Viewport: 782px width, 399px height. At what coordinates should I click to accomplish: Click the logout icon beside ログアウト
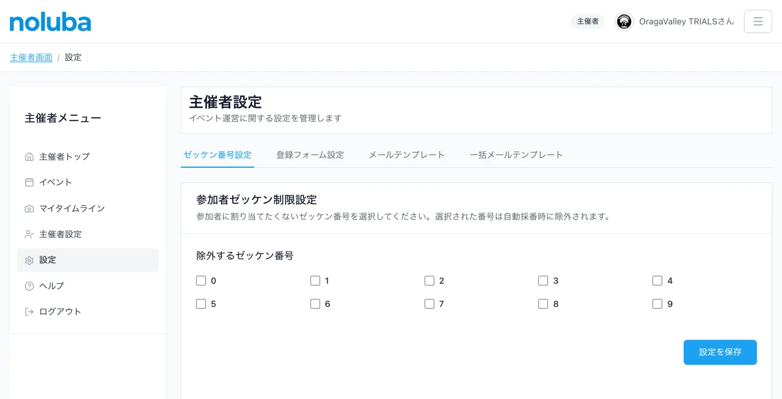pyautogui.click(x=29, y=312)
